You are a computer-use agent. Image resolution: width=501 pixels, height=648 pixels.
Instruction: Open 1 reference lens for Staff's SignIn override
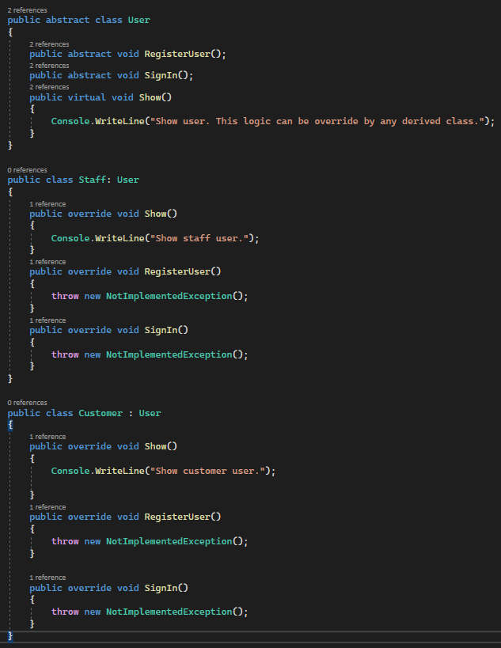tap(47, 320)
